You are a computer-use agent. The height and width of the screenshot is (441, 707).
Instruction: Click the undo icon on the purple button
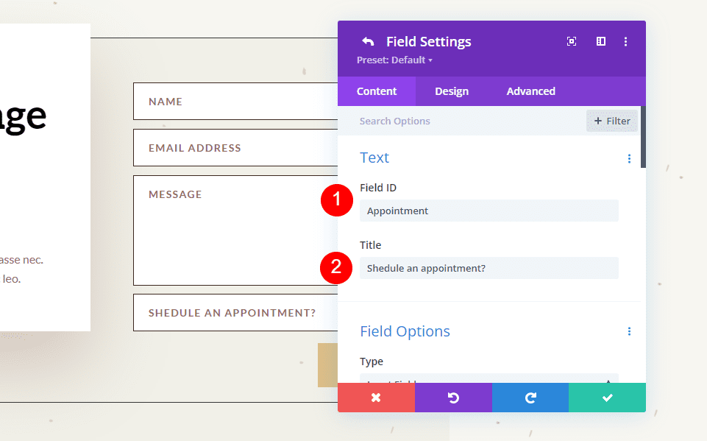point(453,398)
